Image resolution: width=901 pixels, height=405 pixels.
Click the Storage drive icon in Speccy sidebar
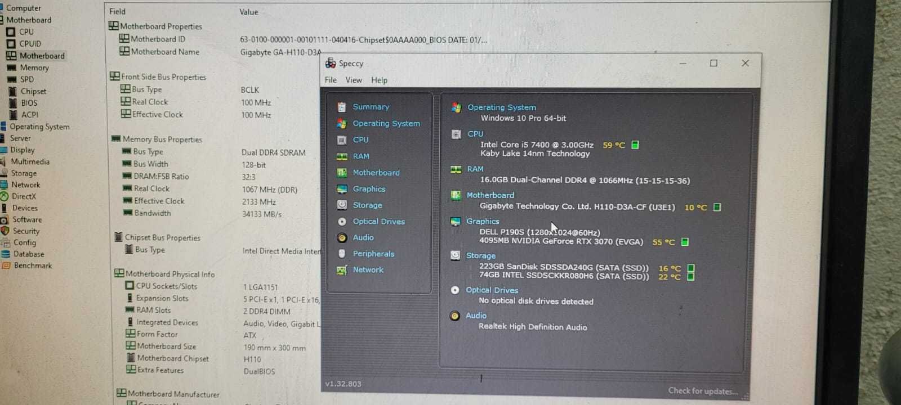pos(342,205)
